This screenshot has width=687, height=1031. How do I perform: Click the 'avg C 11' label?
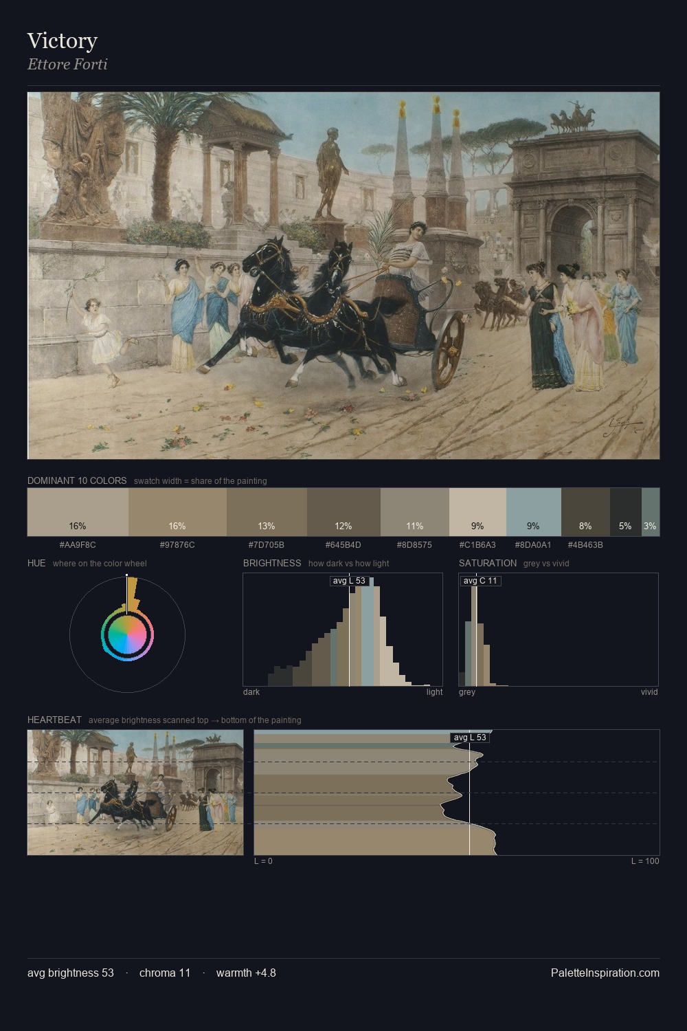click(x=480, y=581)
